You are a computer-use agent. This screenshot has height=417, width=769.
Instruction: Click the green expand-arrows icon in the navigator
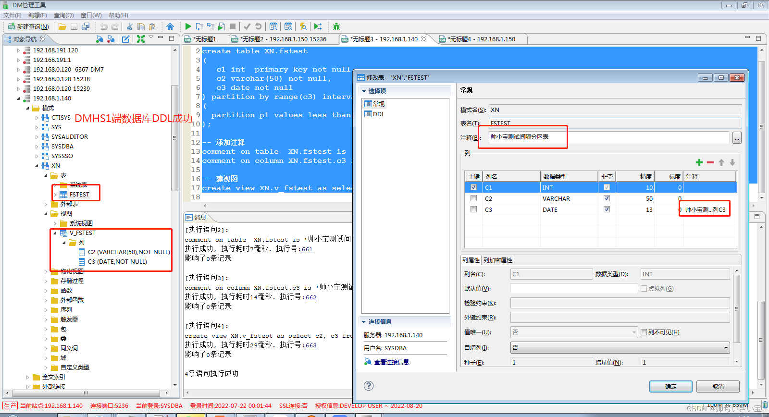(x=141, y=39)
